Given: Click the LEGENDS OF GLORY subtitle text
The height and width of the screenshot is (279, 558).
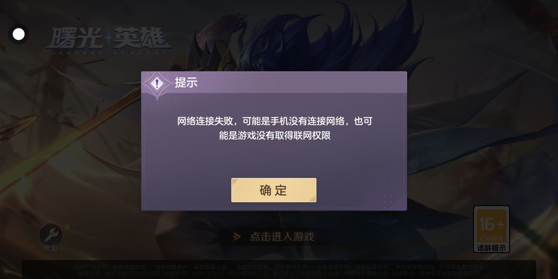Looking at the screenshot, I should point(109,53).
